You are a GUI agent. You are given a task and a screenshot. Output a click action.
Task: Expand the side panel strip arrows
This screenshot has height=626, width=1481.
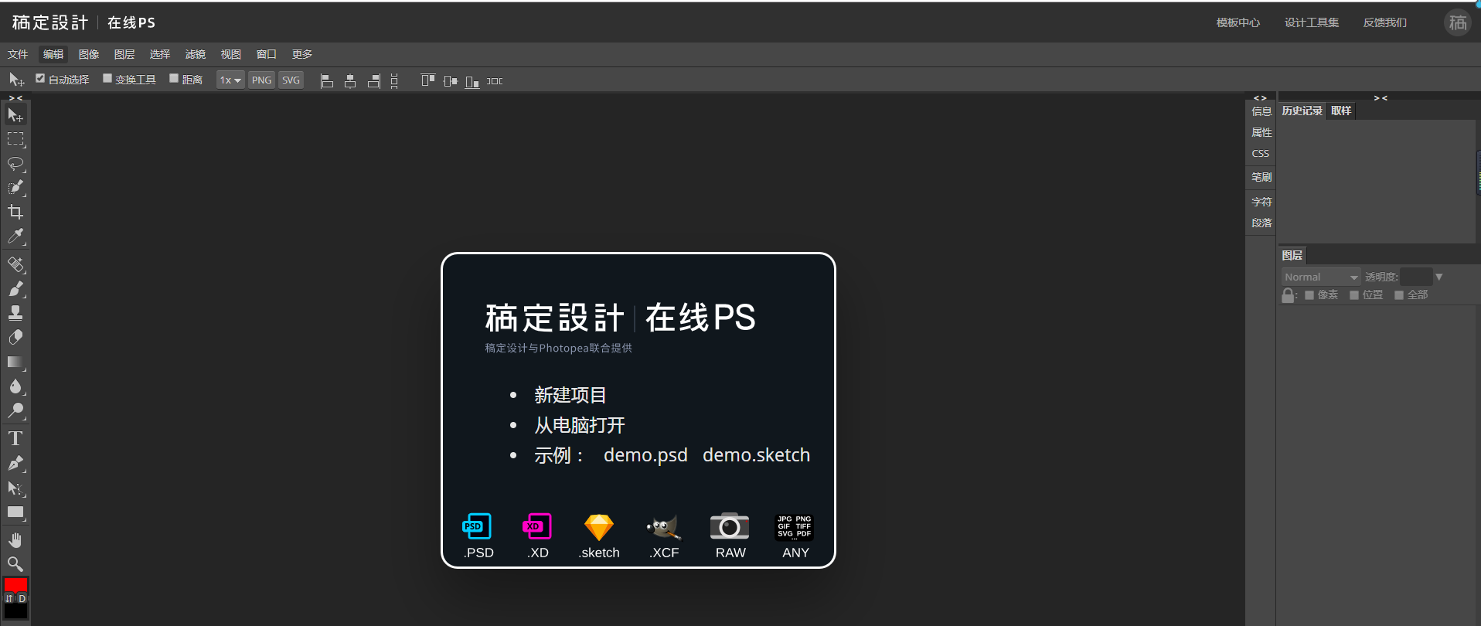coord(1260,98)
